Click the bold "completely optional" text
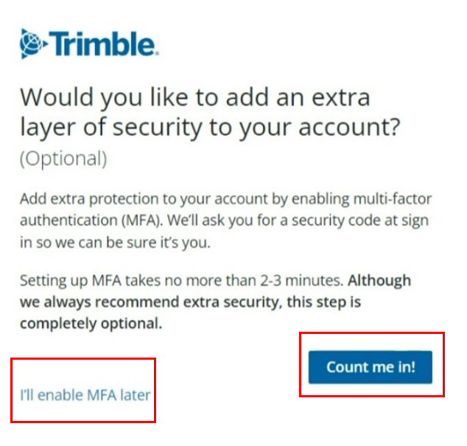The width and height of the screenshot is (467, 446). click(91, 323)
